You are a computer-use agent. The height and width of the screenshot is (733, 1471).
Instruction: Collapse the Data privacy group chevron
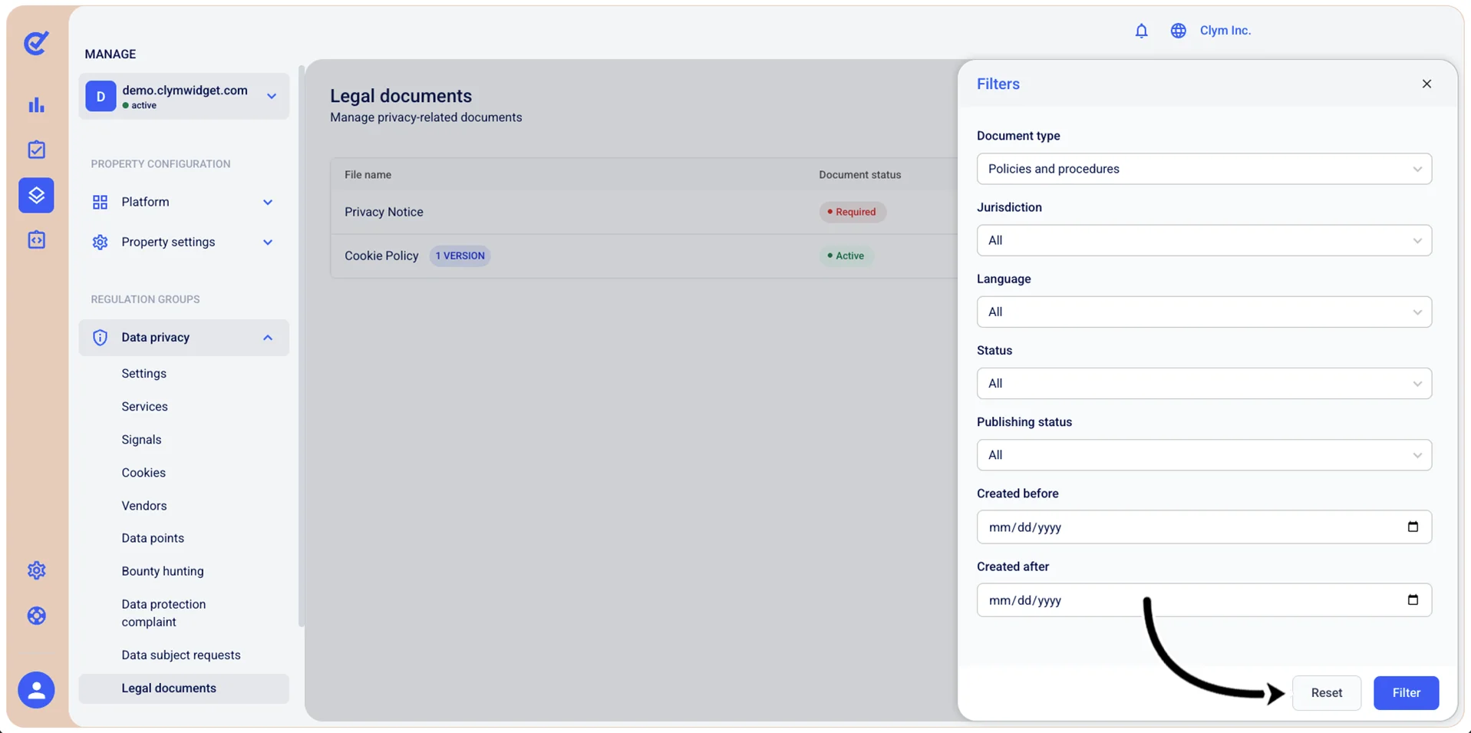click(x=268, y=338)
